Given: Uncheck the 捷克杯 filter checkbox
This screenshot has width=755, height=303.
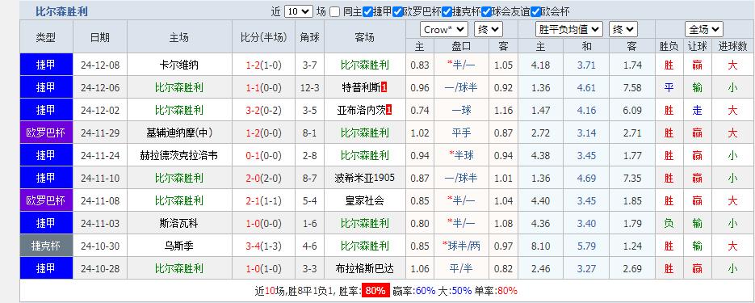Looking at the screenshot, I should click(447, 12).
